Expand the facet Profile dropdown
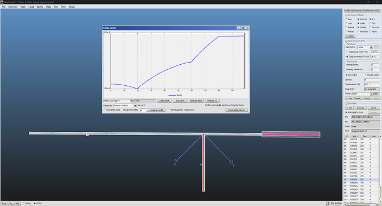The width and height of the screenshot is (382, 206). 371,94
